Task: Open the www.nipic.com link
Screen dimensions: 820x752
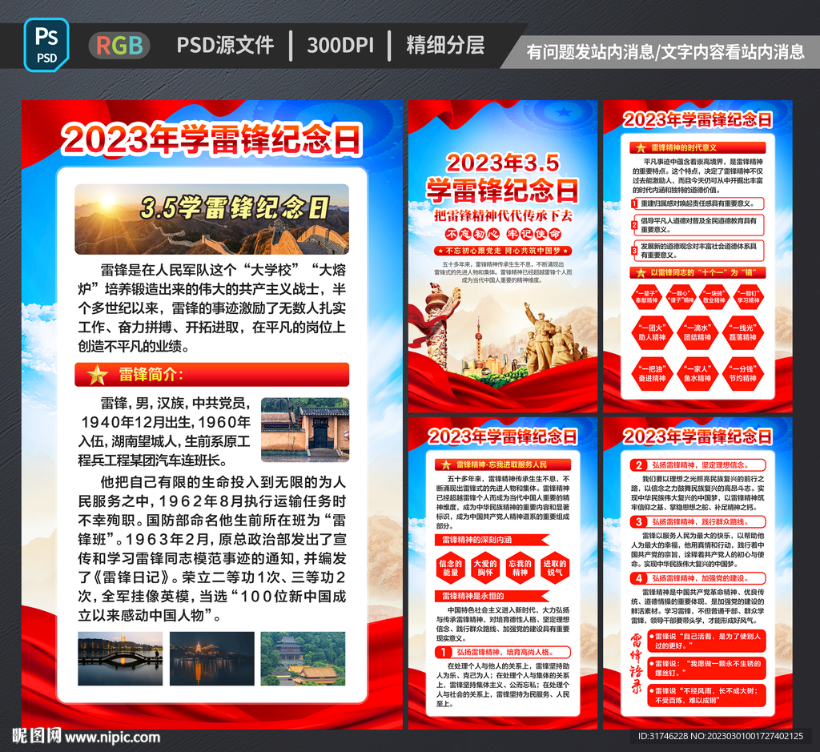Action: tap(112, 738)
